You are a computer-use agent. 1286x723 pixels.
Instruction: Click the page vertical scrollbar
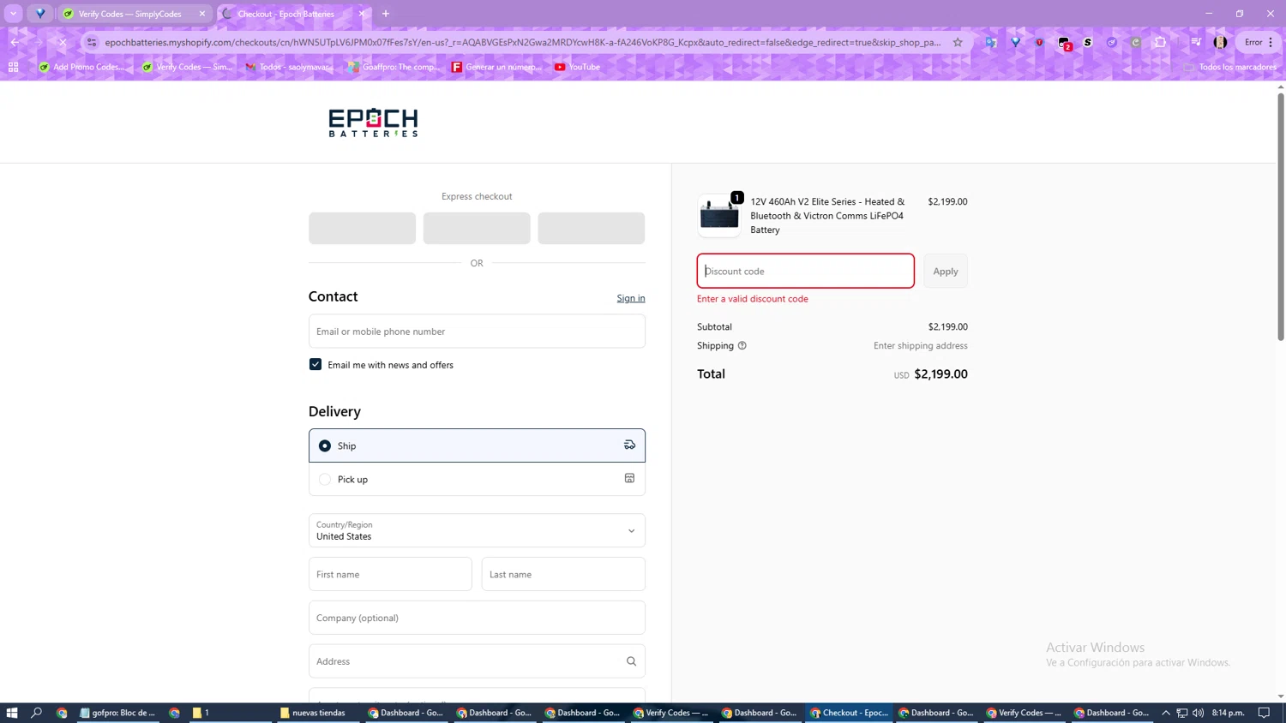click(1281, 216)
